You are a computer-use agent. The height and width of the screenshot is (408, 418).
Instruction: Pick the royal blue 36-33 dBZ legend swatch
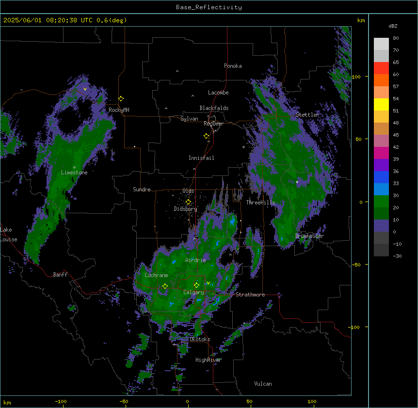pos(381,177)
